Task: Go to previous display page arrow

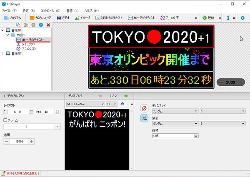Action: click(100, 96)
